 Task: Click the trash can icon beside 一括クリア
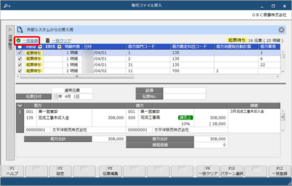point(48,41)
